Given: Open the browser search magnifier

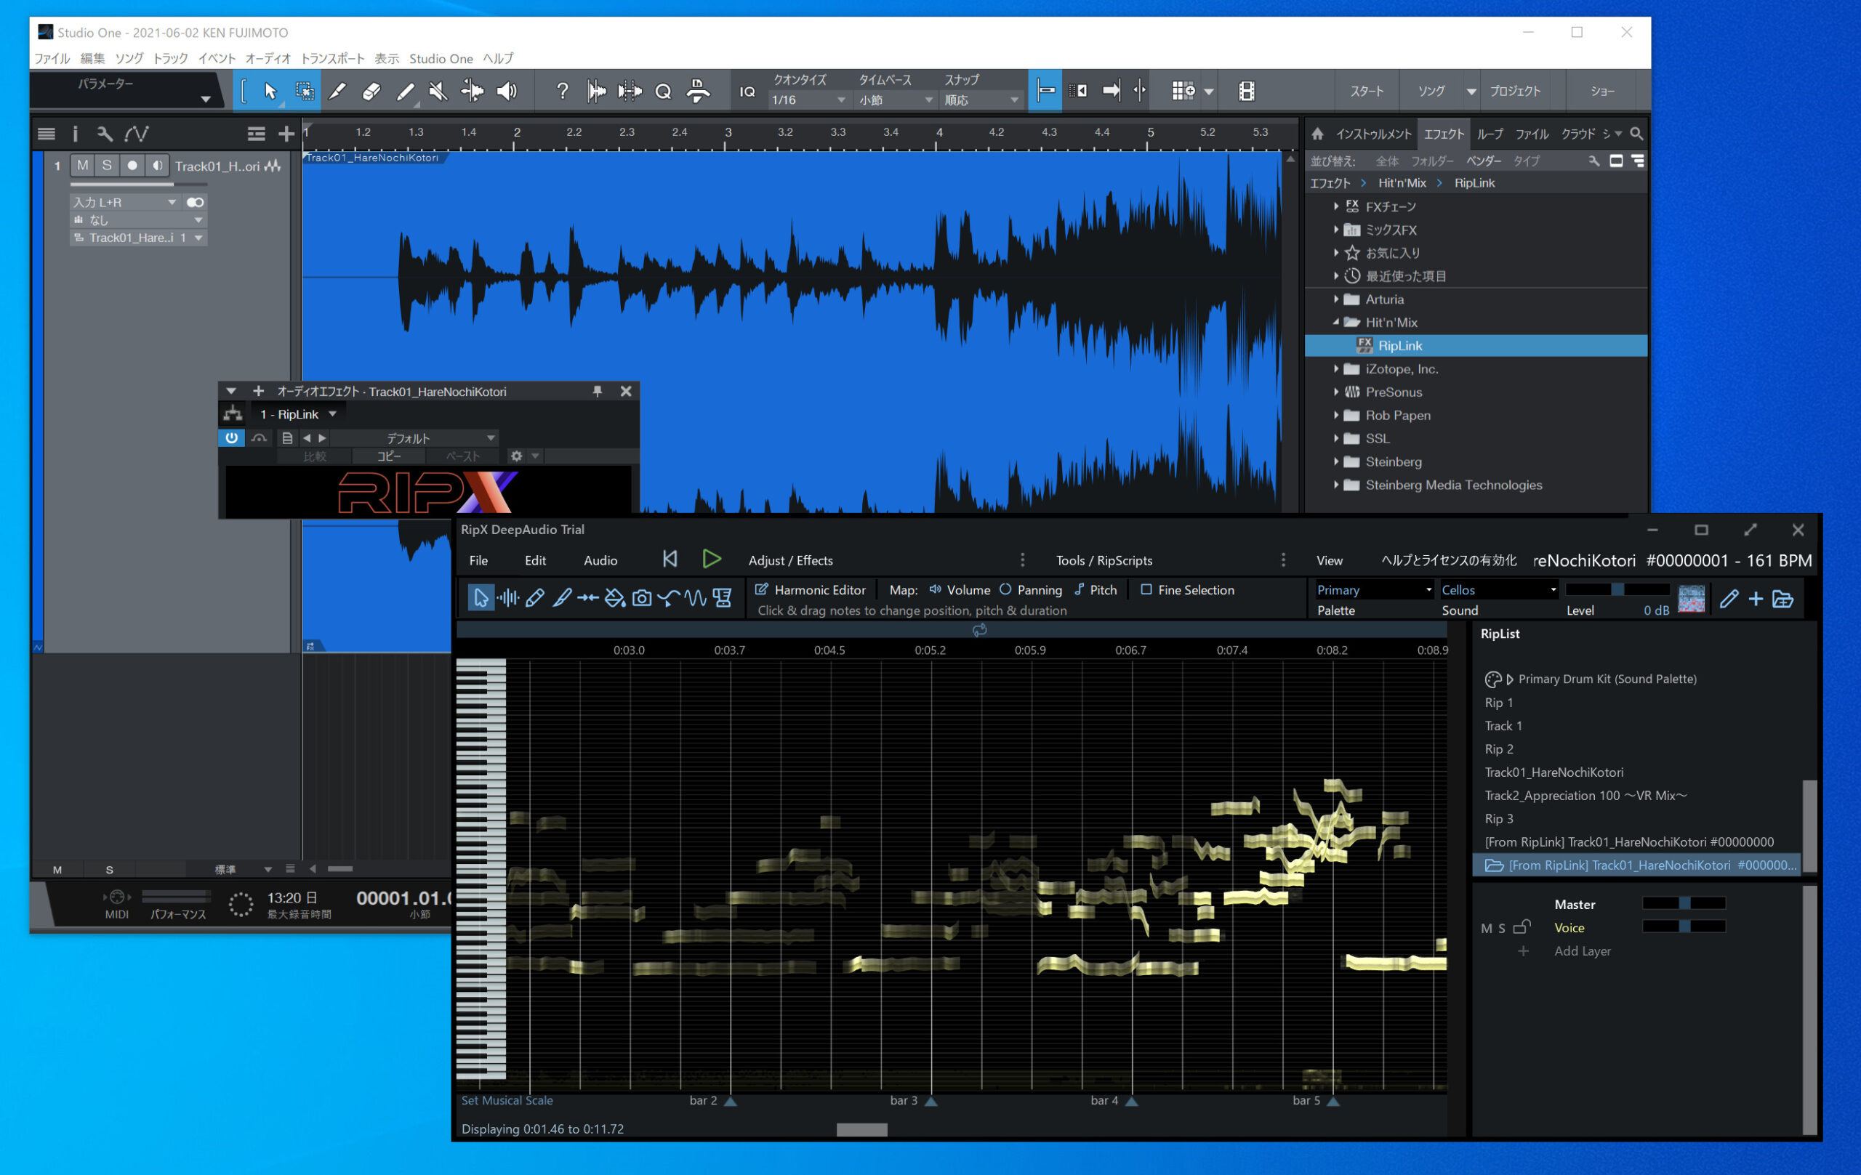Looking at the screenshot, I should pos(1636,134).
